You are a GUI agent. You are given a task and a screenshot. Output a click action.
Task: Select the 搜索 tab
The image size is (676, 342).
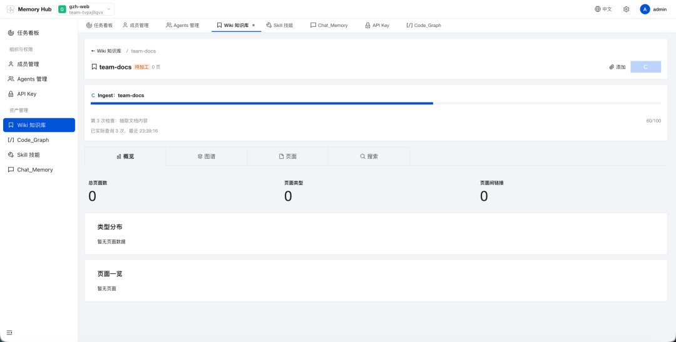click(x=369, y=156)
